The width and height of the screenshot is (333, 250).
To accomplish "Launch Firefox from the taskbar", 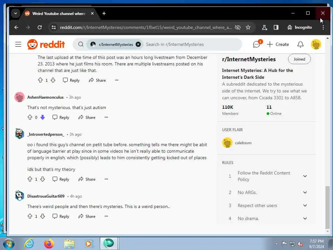I will pos(49,244).
